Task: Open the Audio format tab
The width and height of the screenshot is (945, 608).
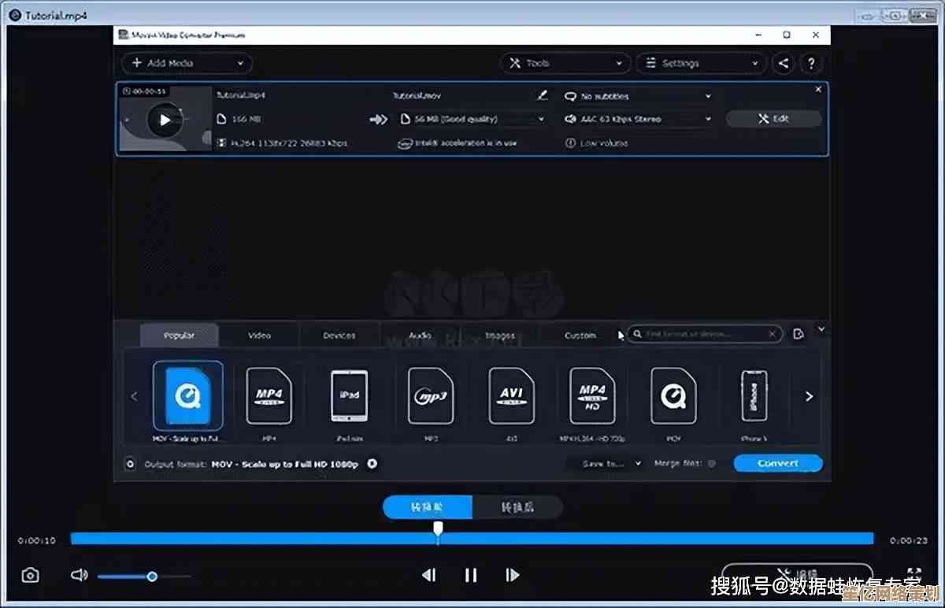Action: pyautogui.click(x=420, y=336)
